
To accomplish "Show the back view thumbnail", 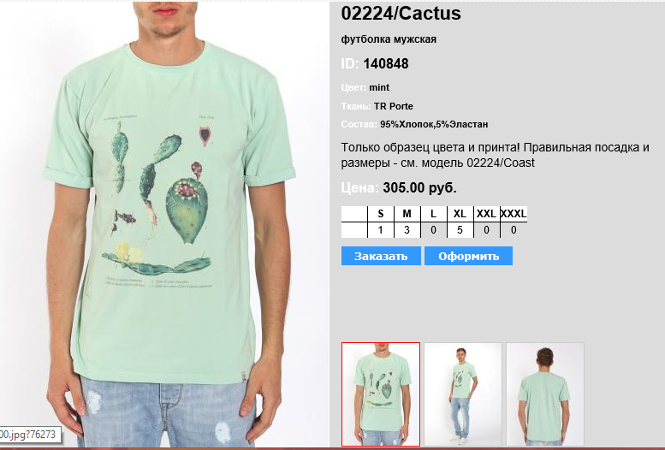I will [545, 394].
